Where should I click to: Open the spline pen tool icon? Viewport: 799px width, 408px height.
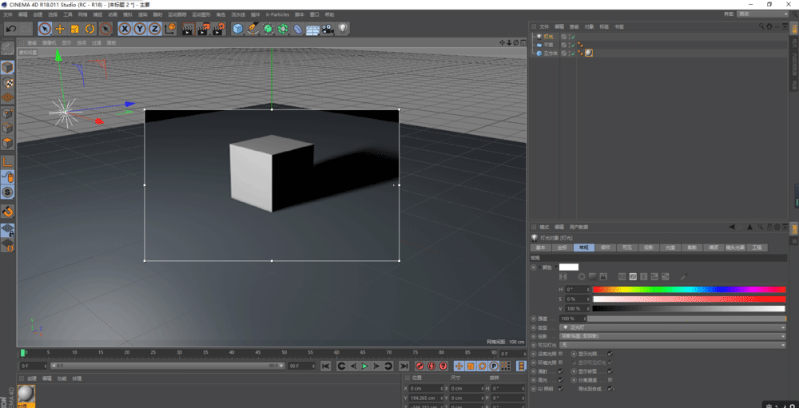click(x=252, y=29)
